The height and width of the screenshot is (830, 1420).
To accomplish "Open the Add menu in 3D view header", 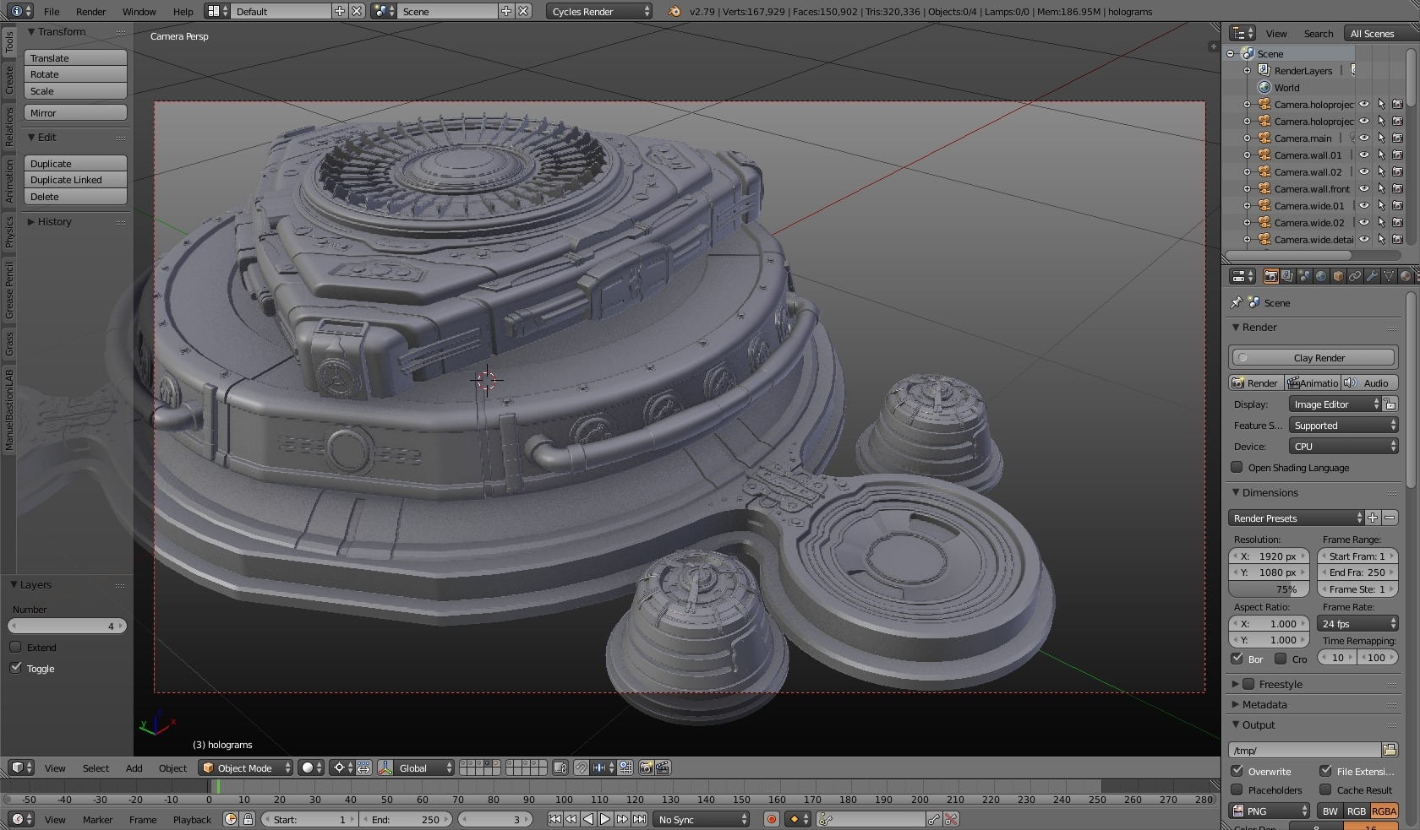I will [x=134, y=768].
